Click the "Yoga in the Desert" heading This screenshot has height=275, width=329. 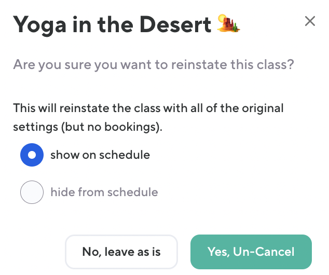[x=112, y=24]
